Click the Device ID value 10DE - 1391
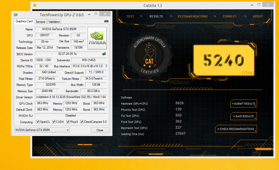The height and width of the screenshot is (170, 279). tap(44, 60)
